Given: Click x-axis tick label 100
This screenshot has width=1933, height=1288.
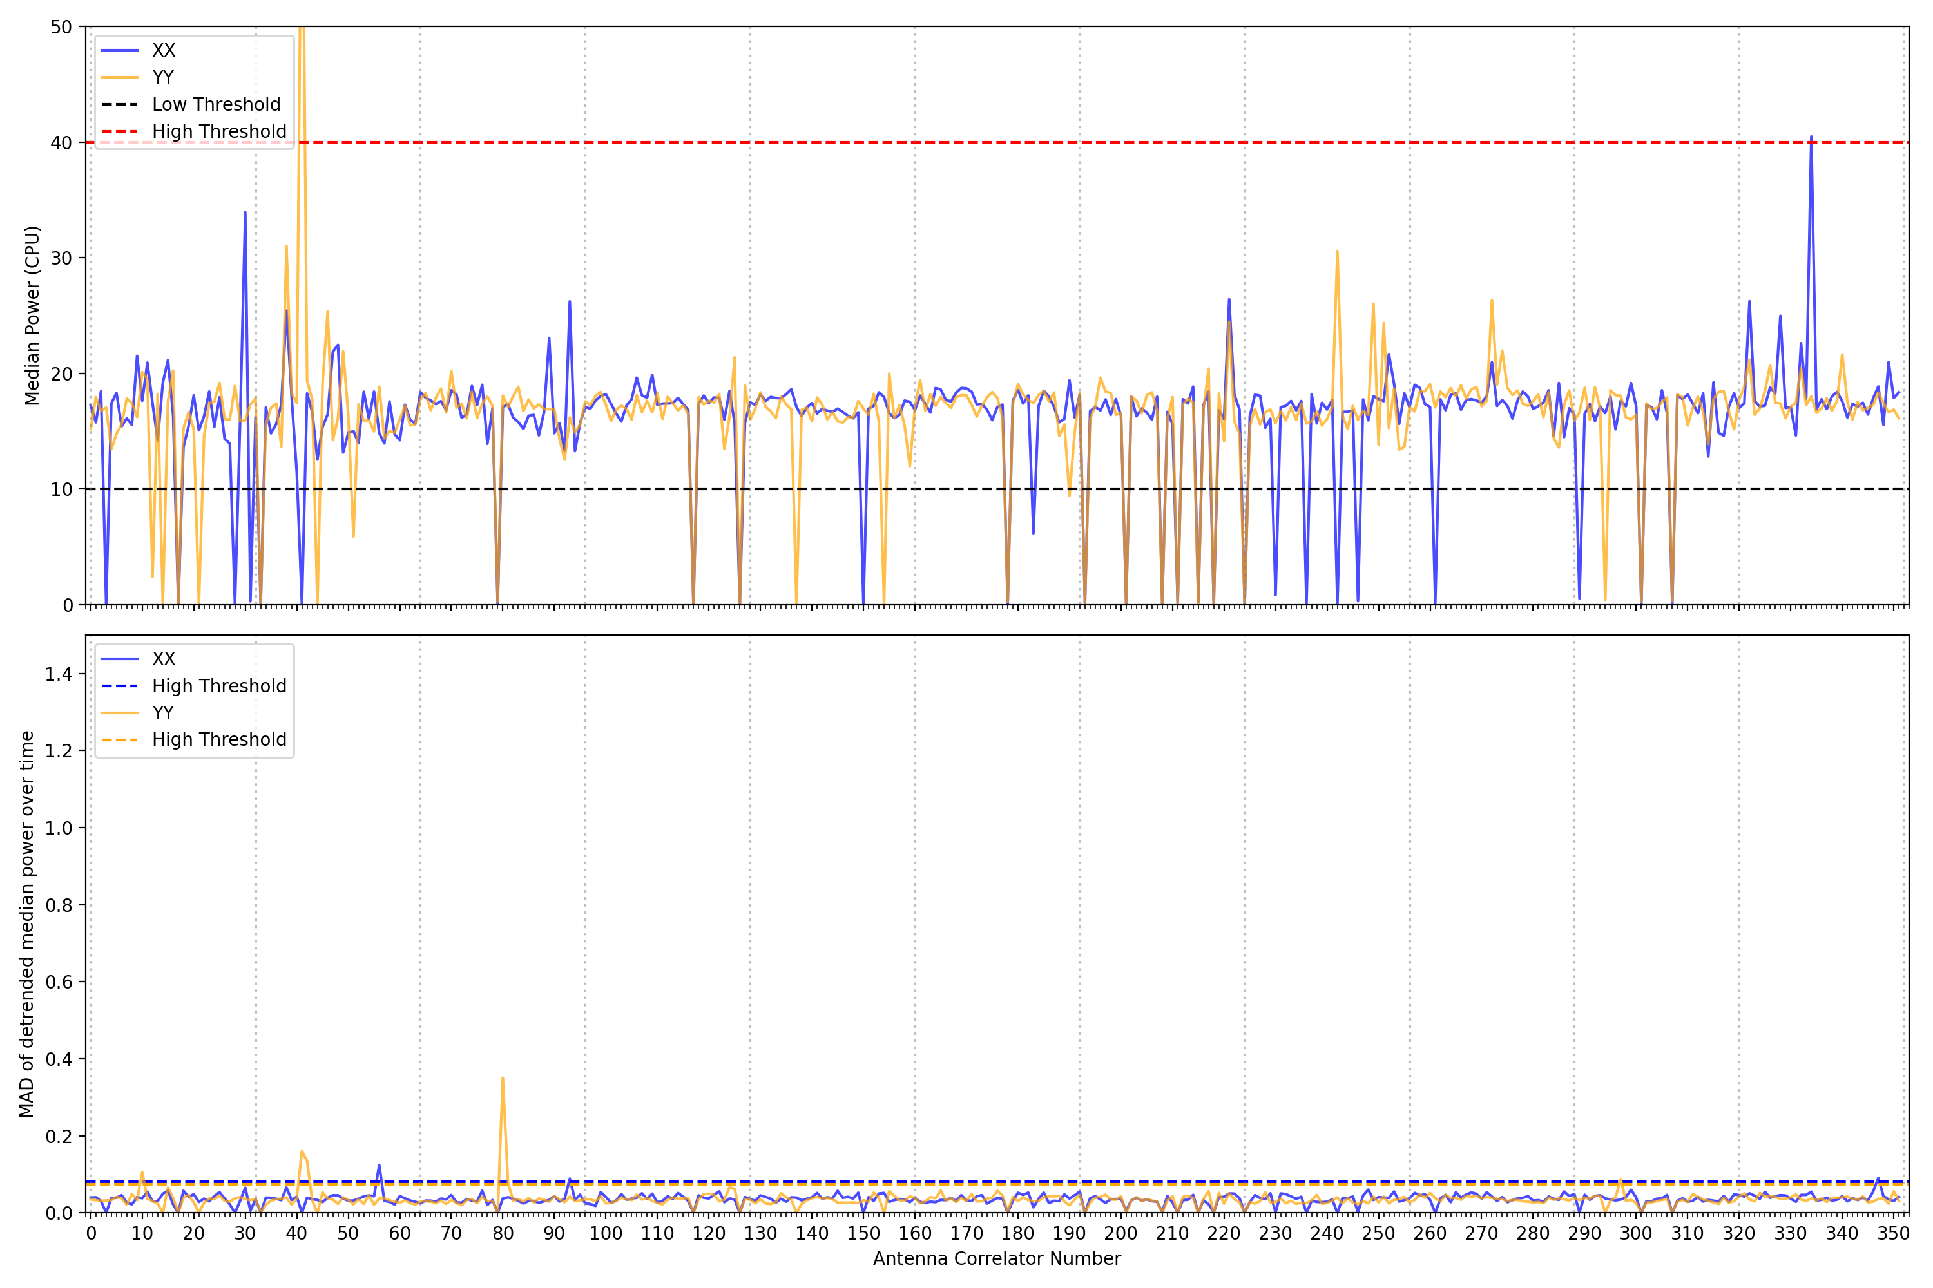Looking at the screenshot, I should 606,1234.
